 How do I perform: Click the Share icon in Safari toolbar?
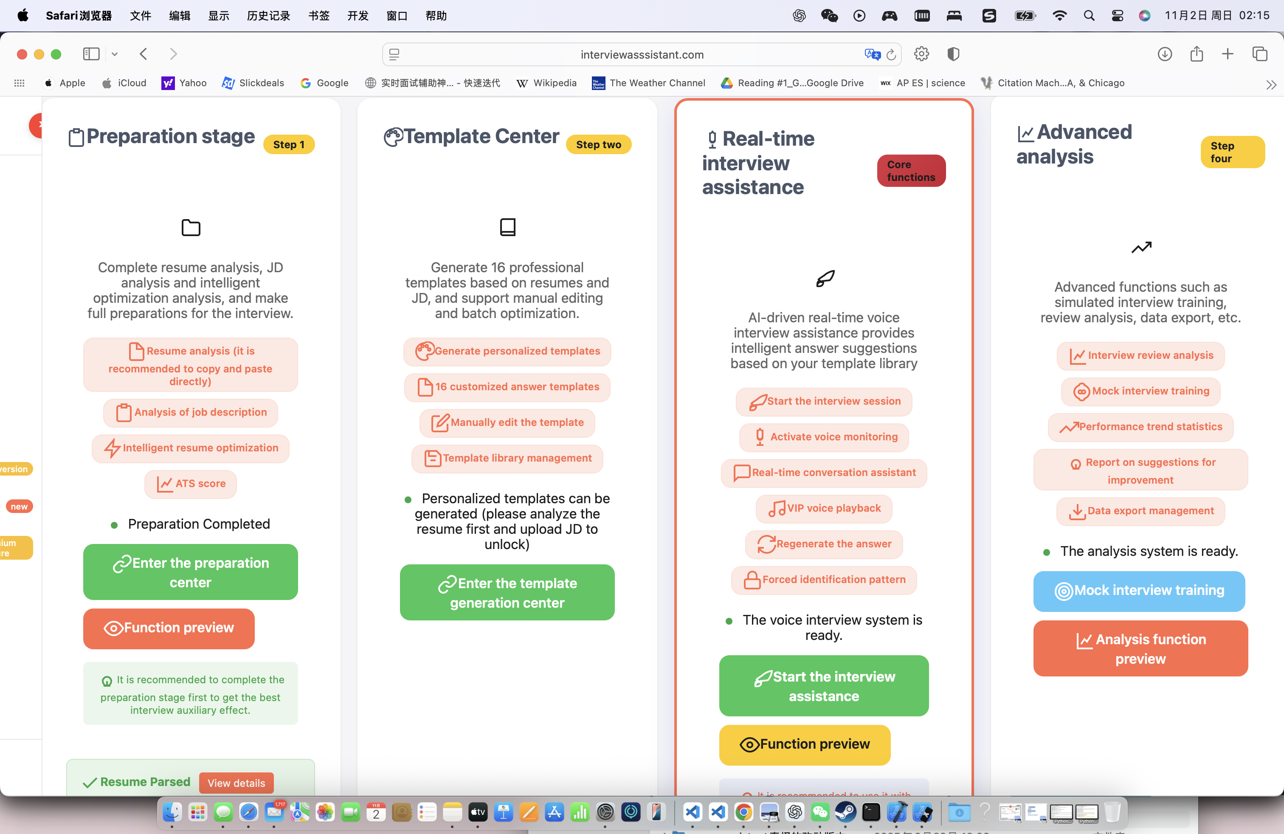1197,54
